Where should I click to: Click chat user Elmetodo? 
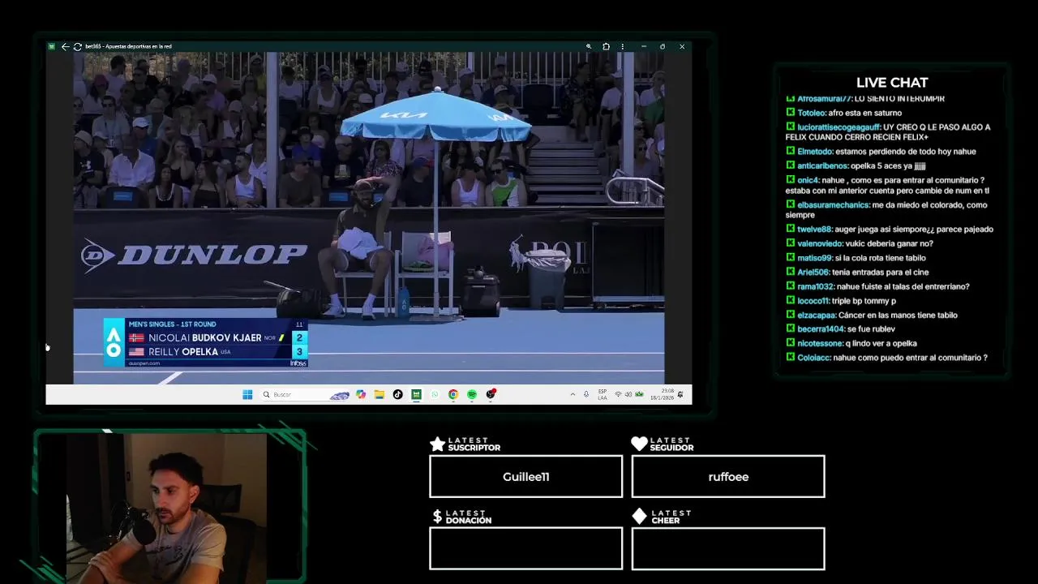(815, 152)
